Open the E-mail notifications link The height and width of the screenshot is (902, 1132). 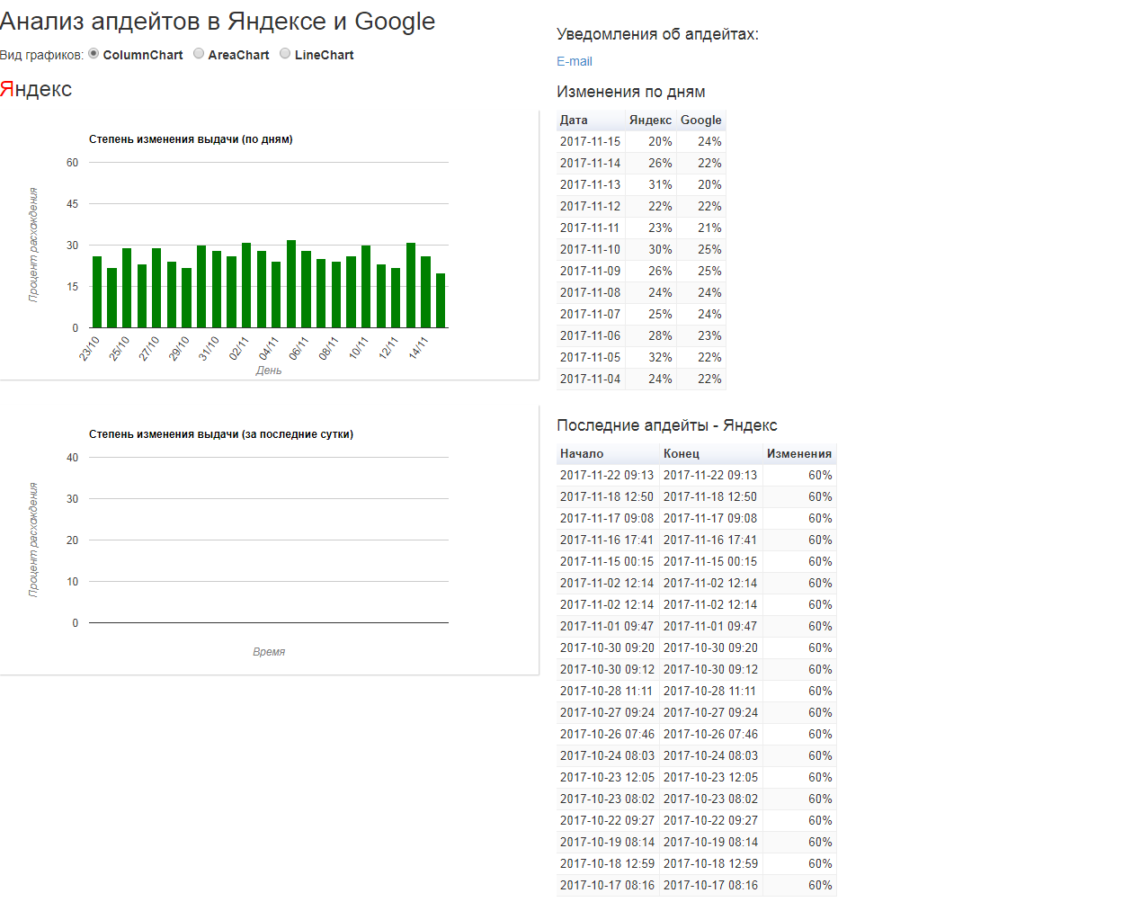(574, 61)
